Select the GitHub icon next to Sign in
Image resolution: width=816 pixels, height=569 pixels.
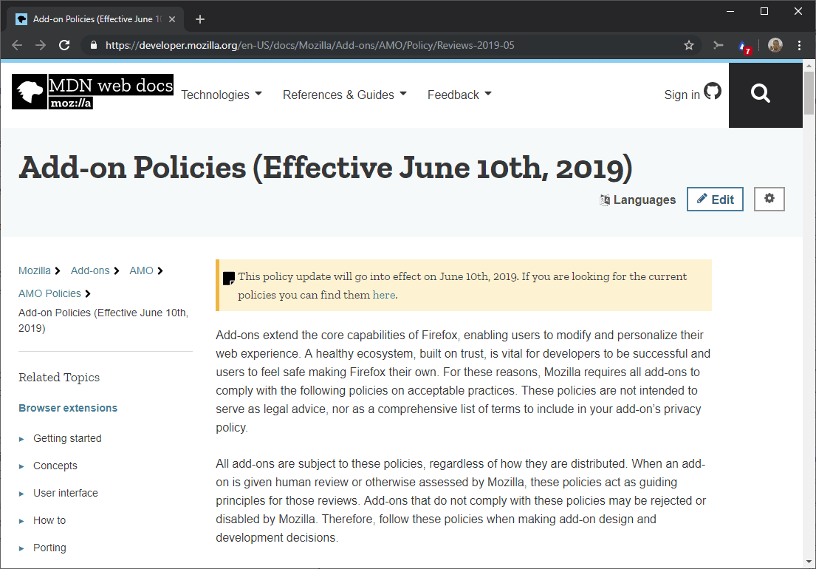(713, 91)
